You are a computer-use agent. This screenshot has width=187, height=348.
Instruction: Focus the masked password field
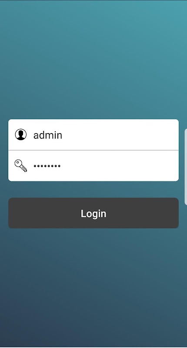point(93,166)
